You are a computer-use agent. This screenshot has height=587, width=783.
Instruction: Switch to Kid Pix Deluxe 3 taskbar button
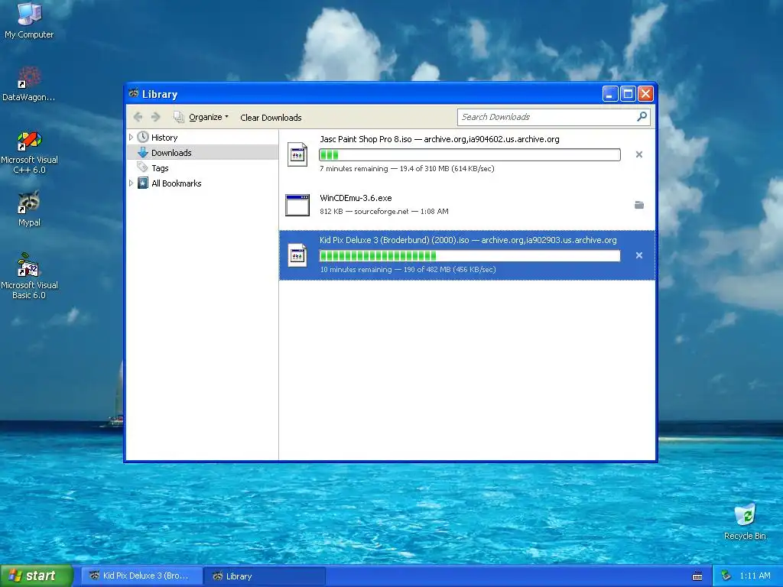coord(141,576)
